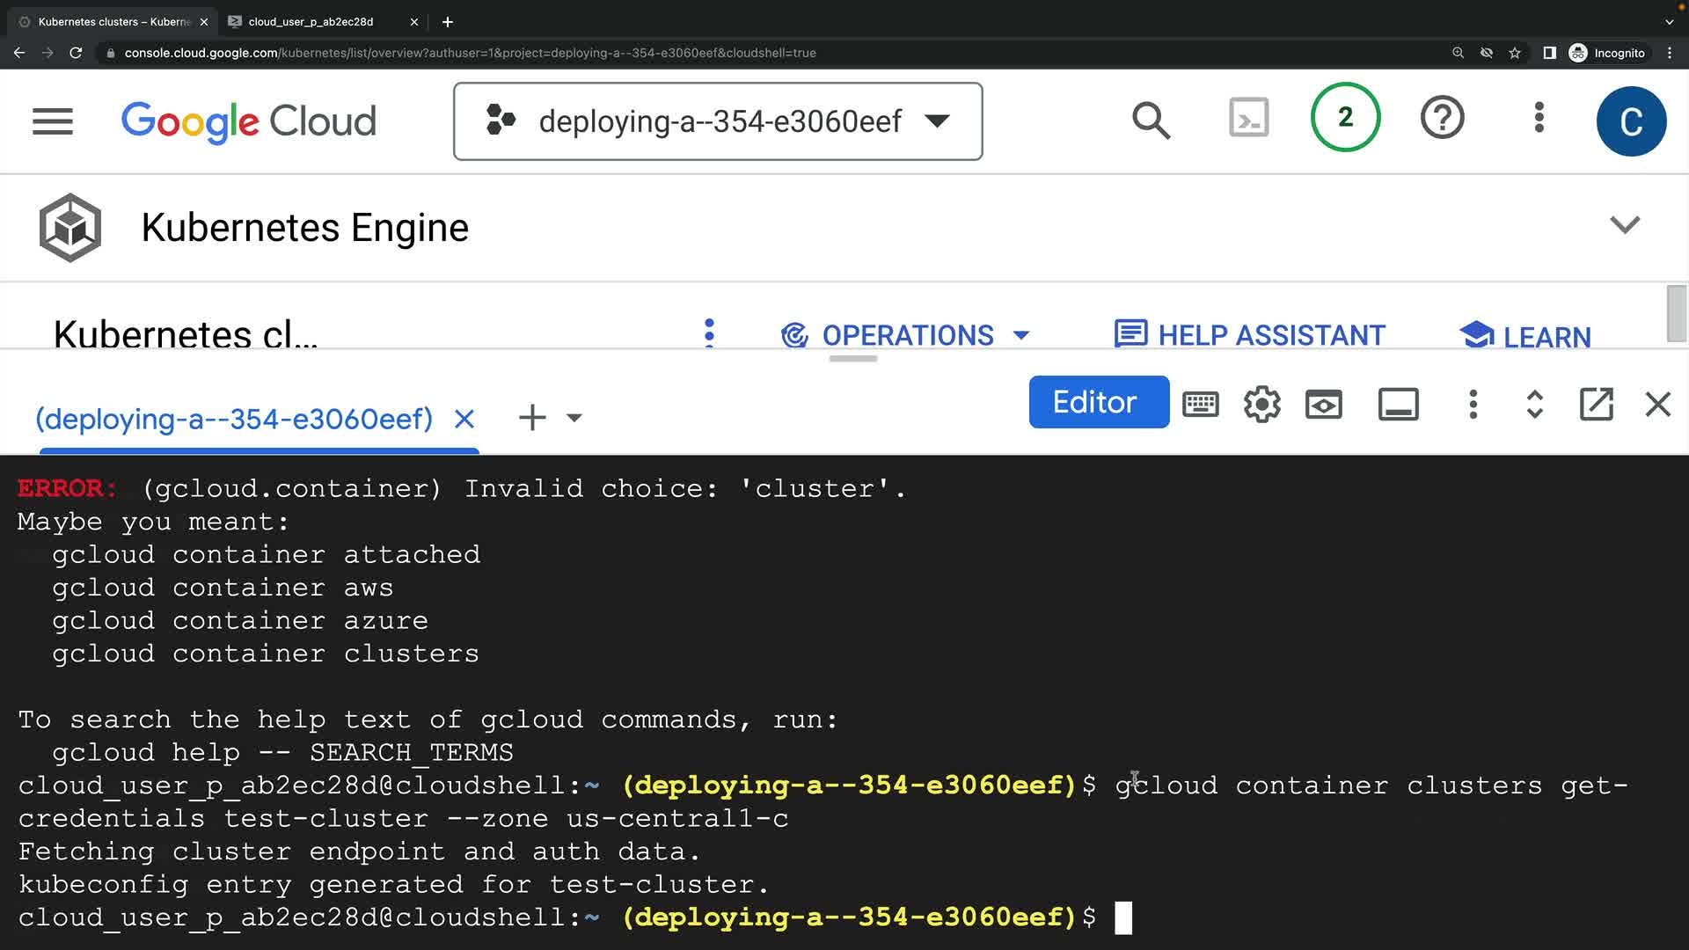Open the help question mark icon

coord(1442,118)
